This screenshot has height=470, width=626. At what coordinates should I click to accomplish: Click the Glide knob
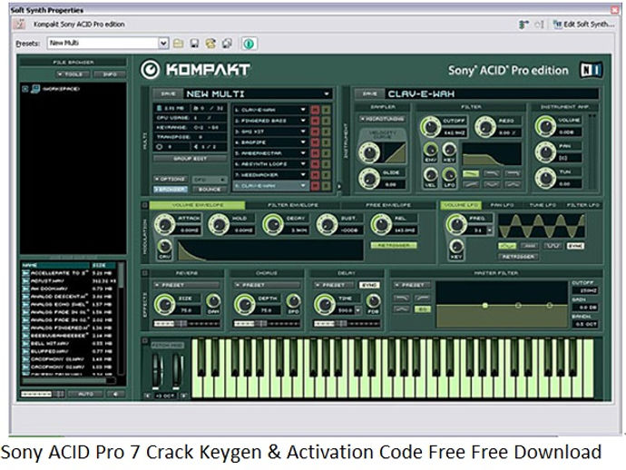point(369,179)
